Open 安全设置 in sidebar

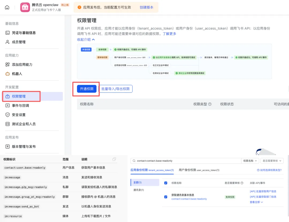pos(19,115)
